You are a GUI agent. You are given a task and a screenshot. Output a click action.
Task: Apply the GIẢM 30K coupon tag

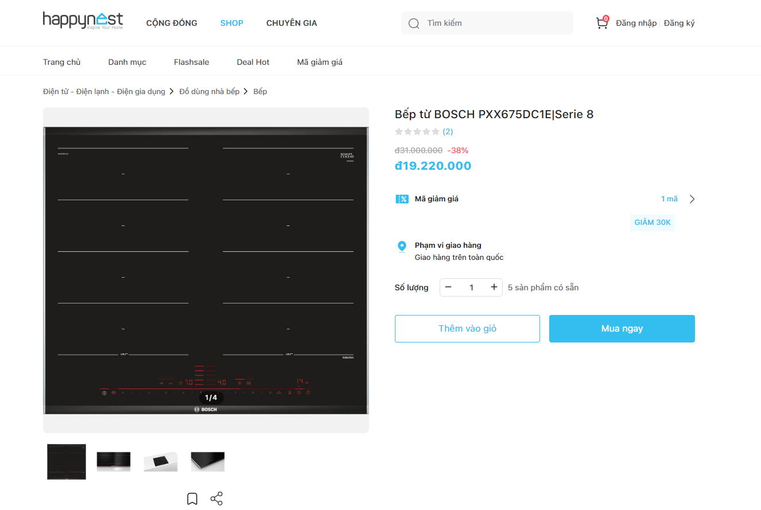point(653,222)
